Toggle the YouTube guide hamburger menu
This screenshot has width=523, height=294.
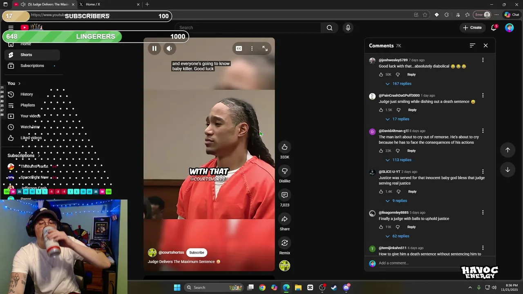click(x=11, y=28)
